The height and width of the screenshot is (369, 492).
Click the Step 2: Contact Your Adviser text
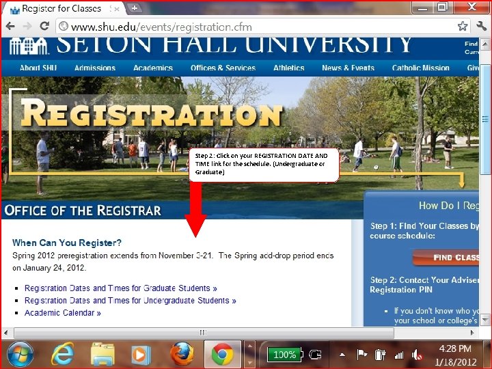click(x=424, y=284)
